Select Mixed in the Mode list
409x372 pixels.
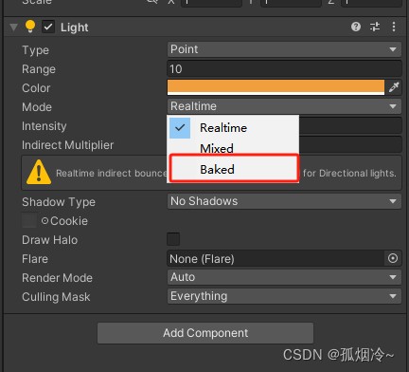(x=233, y=148)
